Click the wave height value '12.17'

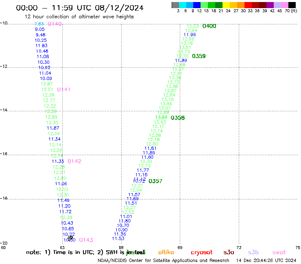tap(158, 127)
